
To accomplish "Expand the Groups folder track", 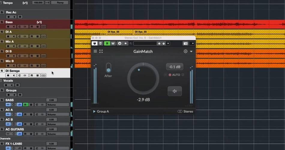I will tap(20, 95).
